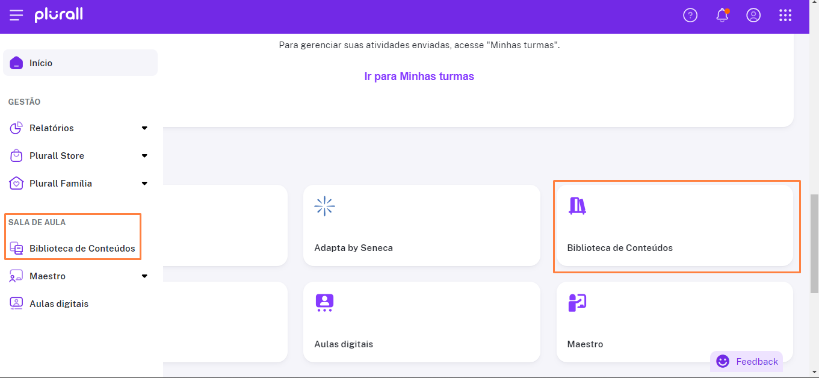This screenshot has width=819, height=378.
Task: Expand the Maestro dropdown arrow
Action: point(144,276)
